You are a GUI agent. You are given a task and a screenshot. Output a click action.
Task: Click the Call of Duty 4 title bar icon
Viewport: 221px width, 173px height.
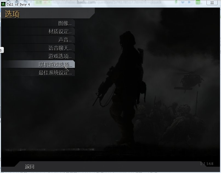(x=3, y=4)
